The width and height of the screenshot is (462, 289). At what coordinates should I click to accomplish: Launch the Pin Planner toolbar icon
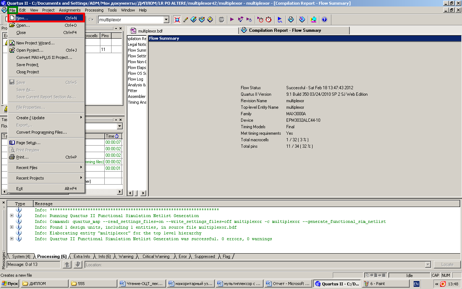tap(194, 20)
